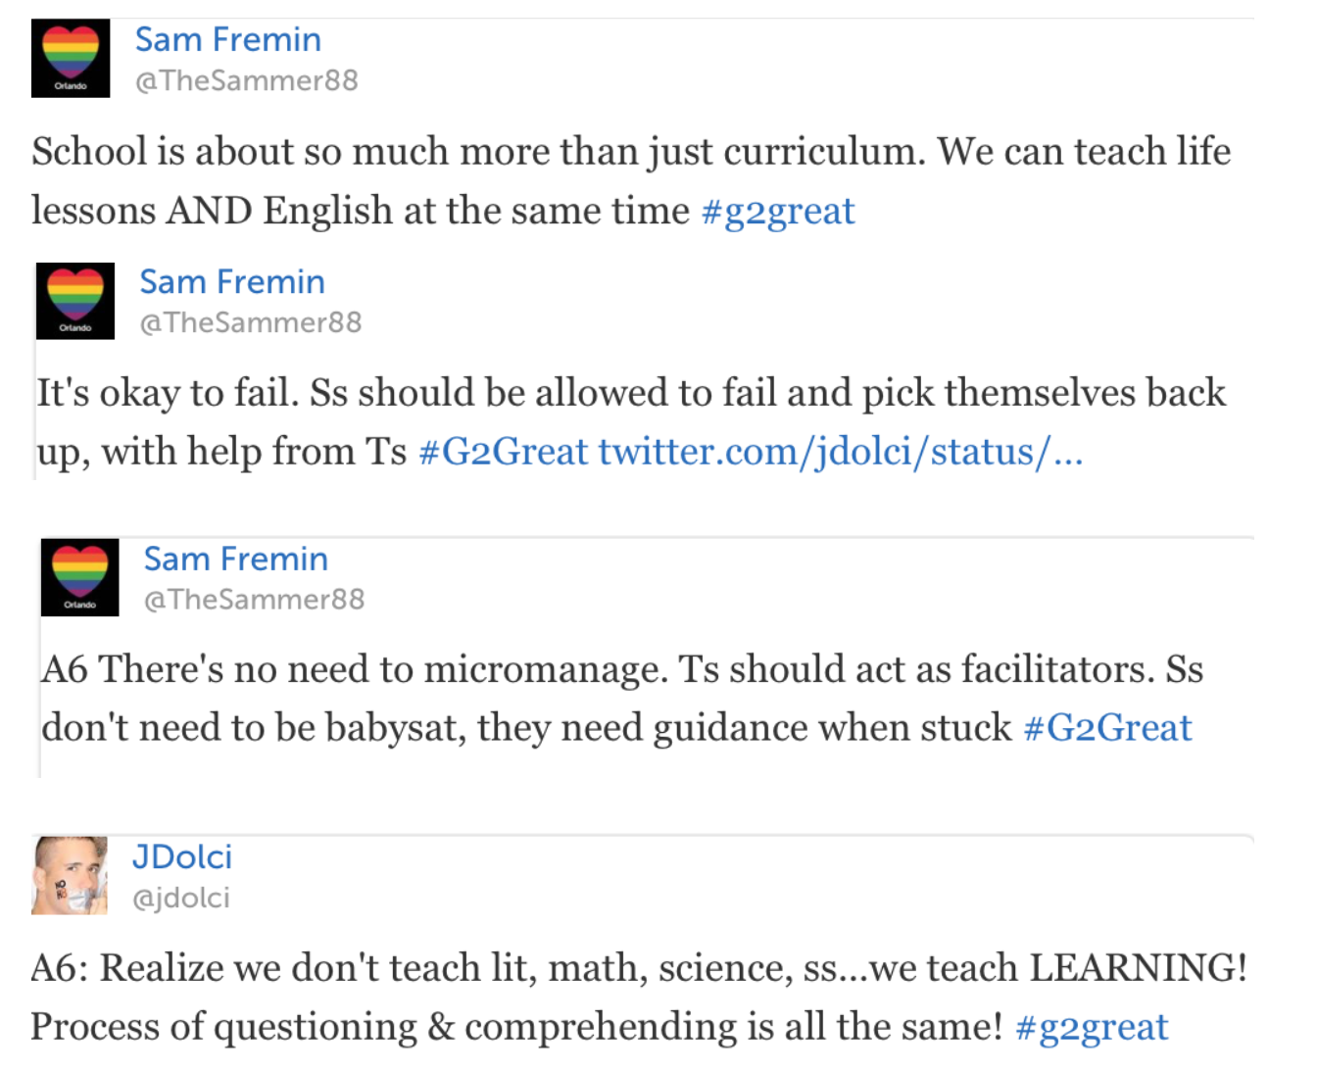Image resolution: width=1317 pixels, height=1070 pixels.
Task: Click @TheSammer88 handle on third tweet
Action: click(255, 599)
